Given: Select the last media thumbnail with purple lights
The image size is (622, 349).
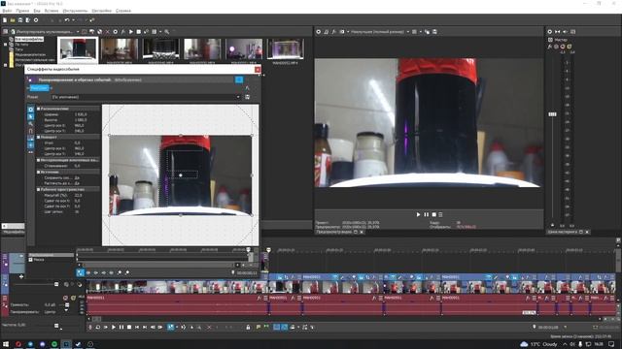Looking at the screenshot, I should pyautogui.click(x=286, y=49).
